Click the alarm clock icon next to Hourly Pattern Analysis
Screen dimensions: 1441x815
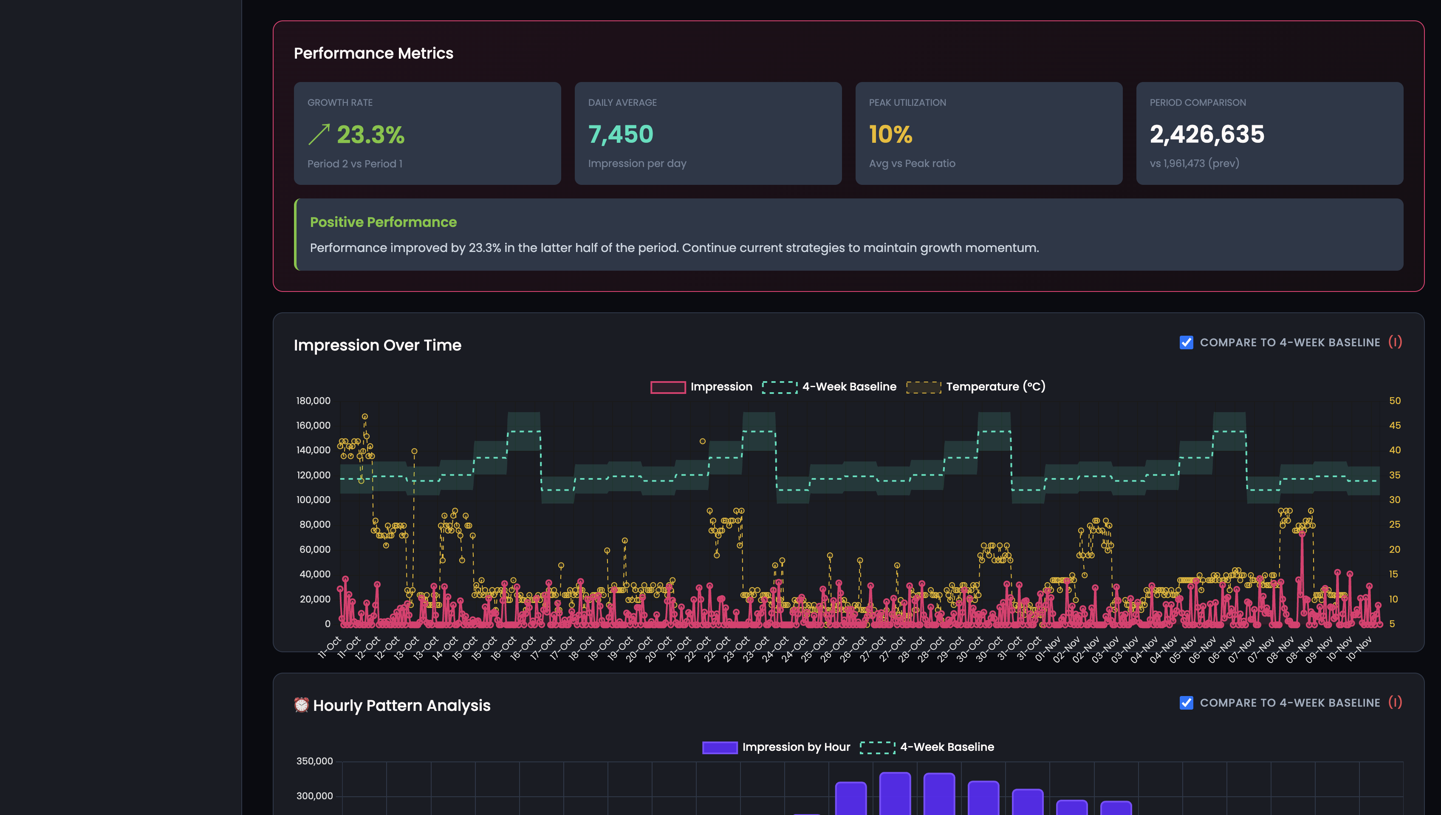point(302,705)
